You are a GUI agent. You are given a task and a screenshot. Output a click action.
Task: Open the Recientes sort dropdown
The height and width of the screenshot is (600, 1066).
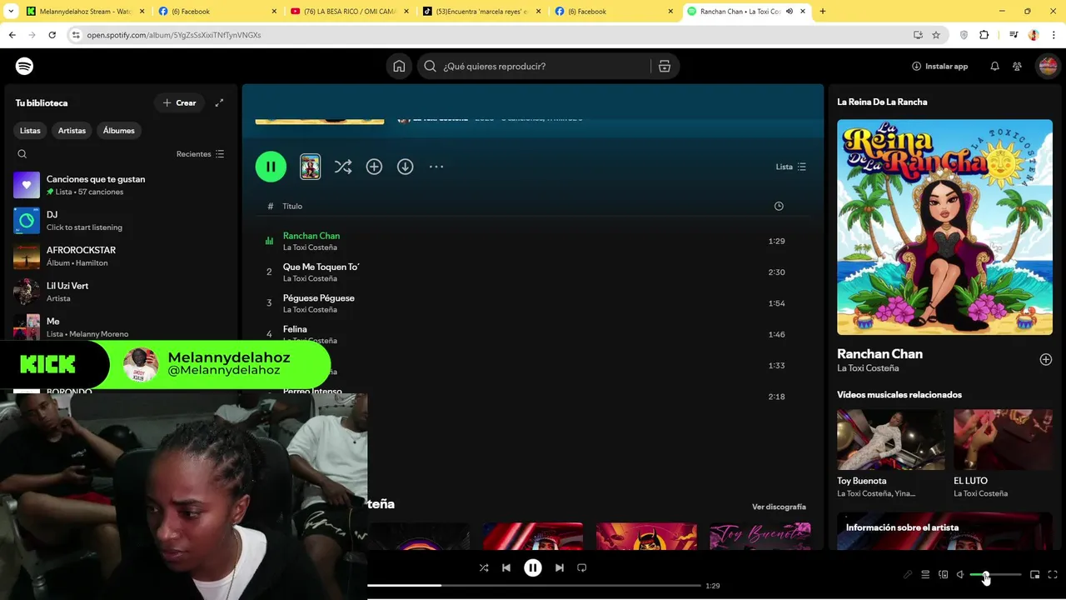200,154
